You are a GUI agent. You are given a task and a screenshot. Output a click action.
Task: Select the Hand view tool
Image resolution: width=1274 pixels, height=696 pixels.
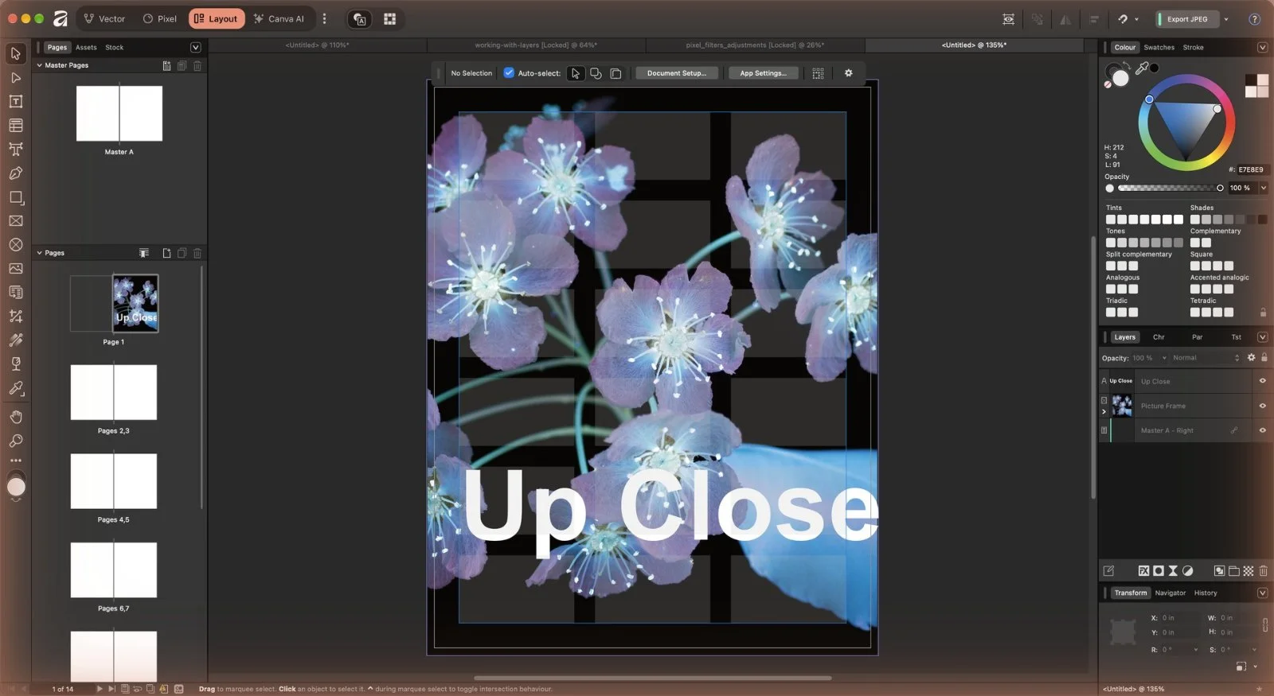(x=15, y=417)
